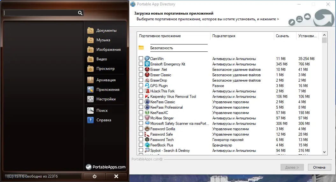This screenshot has height=182, width=336.
Task: Click the Приложения apps icon
Action: (x=90, y=90)
